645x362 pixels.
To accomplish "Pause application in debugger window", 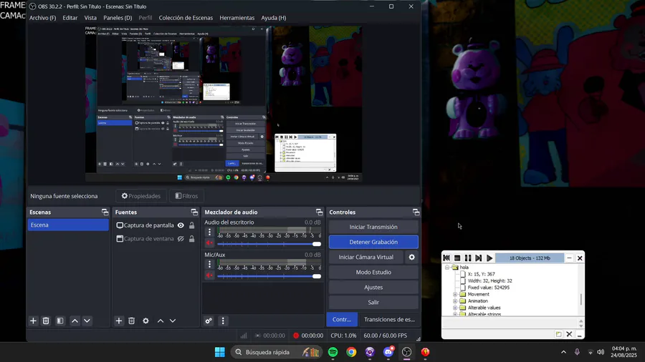I will (468, 258).
